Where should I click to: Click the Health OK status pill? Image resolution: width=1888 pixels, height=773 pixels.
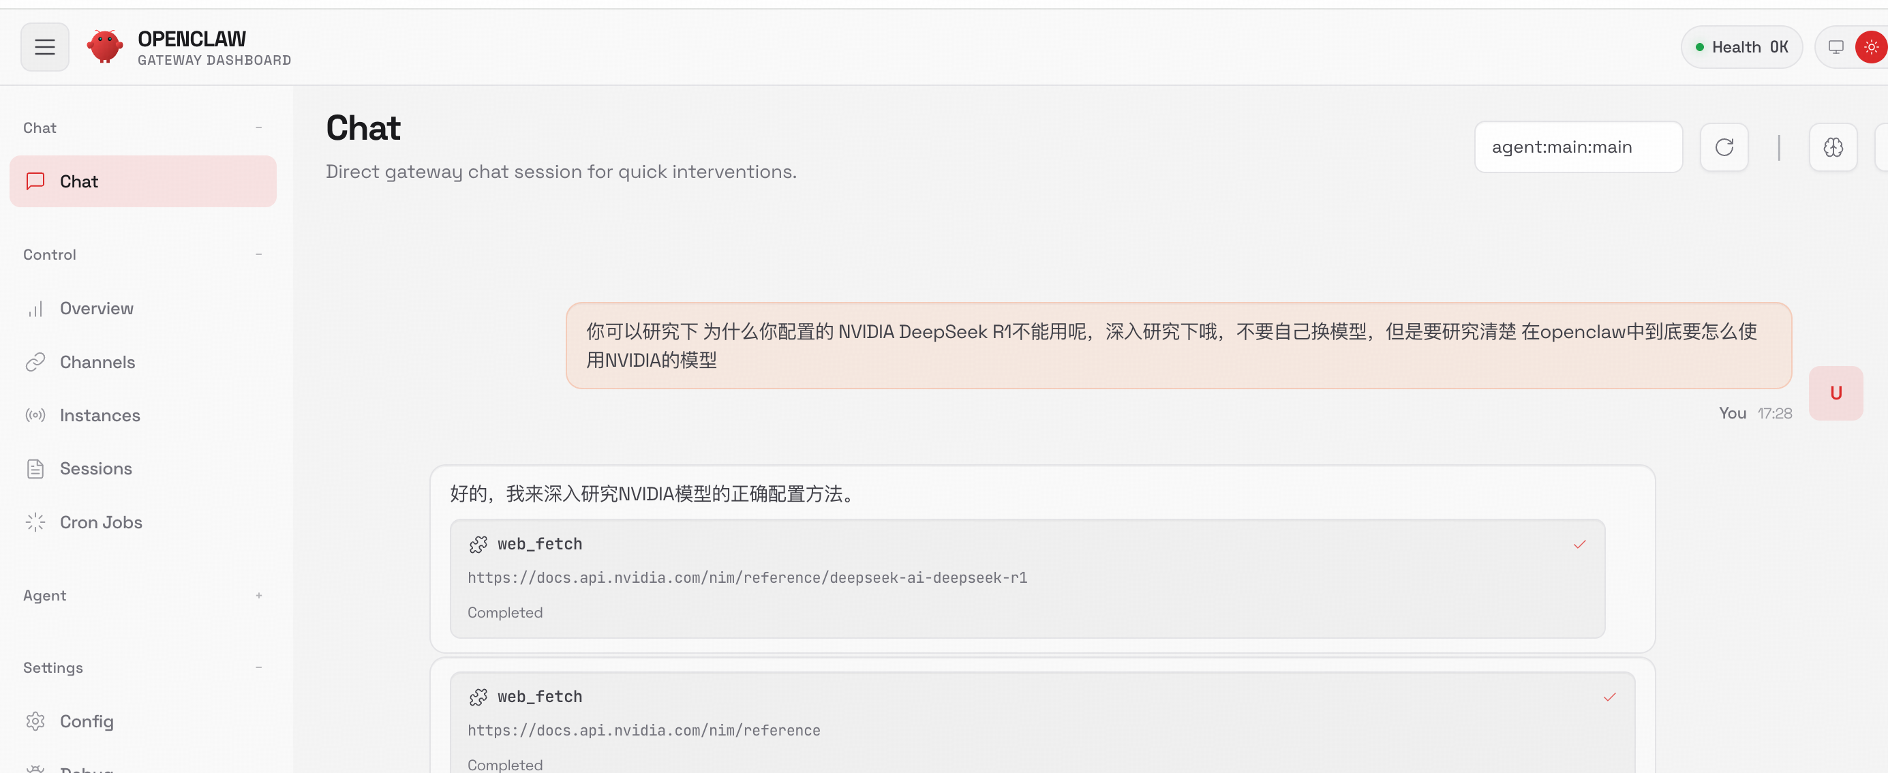(1741, 47)
